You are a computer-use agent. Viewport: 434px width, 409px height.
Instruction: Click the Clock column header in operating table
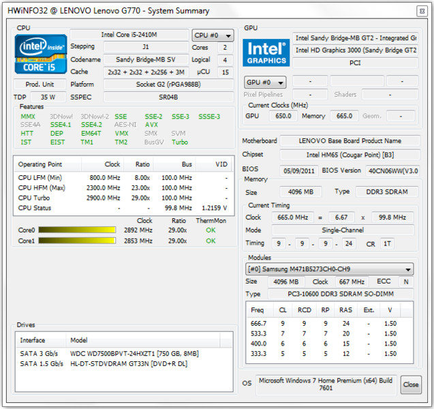coord(102,164)
